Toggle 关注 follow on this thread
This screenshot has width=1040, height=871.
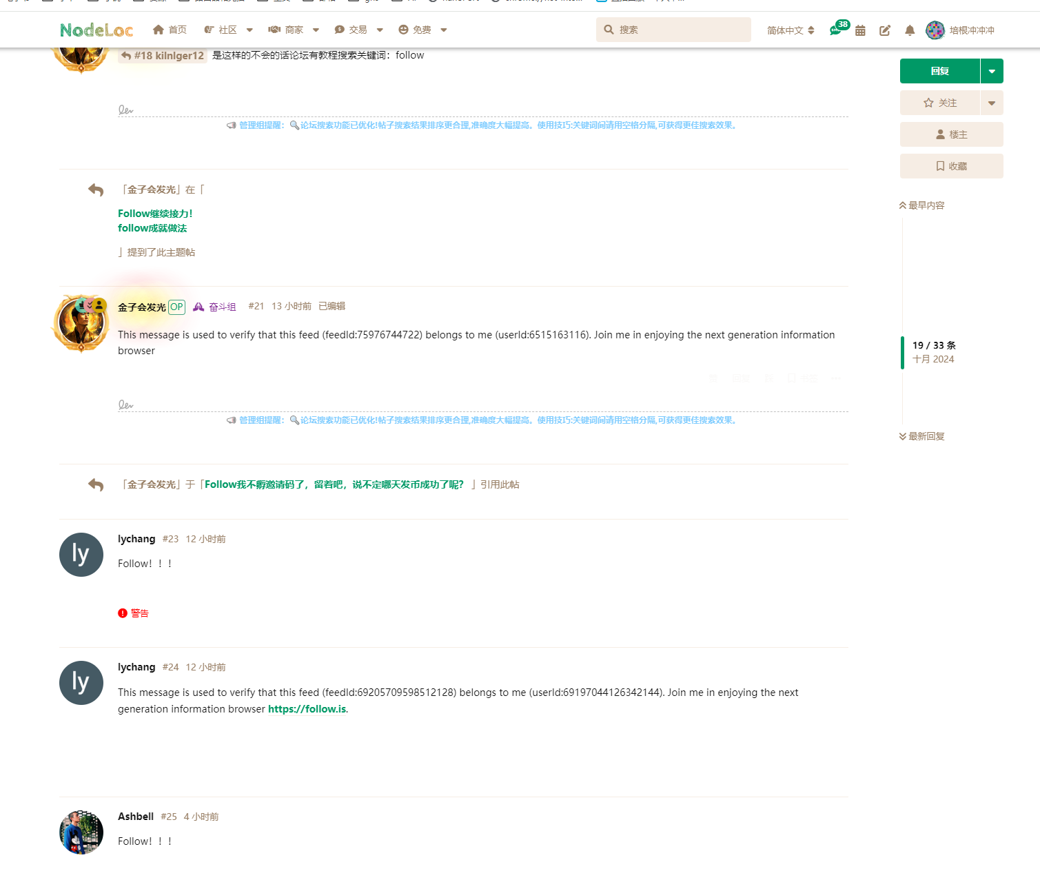[940, 103]
